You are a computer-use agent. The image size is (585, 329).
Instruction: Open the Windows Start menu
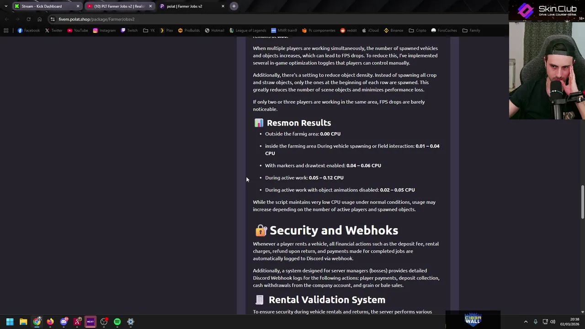[x=10, y=322]
